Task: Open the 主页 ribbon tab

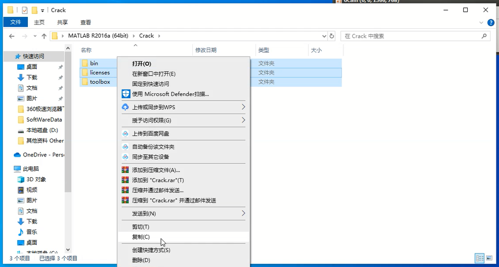Action: [x=39, y=22]
